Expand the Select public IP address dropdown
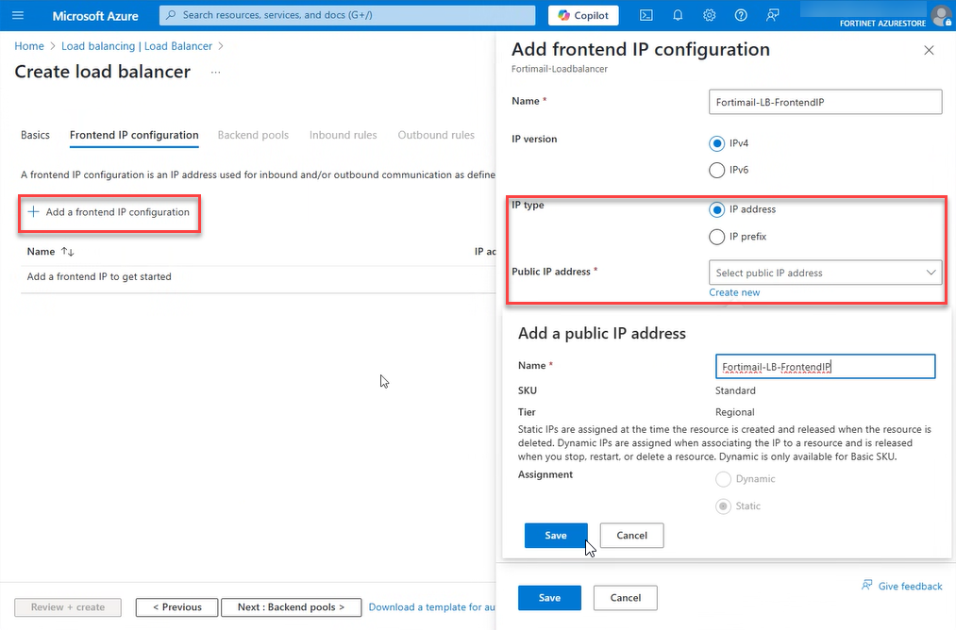The width and height of the screenshot is (956, 630). pos(825,273)
